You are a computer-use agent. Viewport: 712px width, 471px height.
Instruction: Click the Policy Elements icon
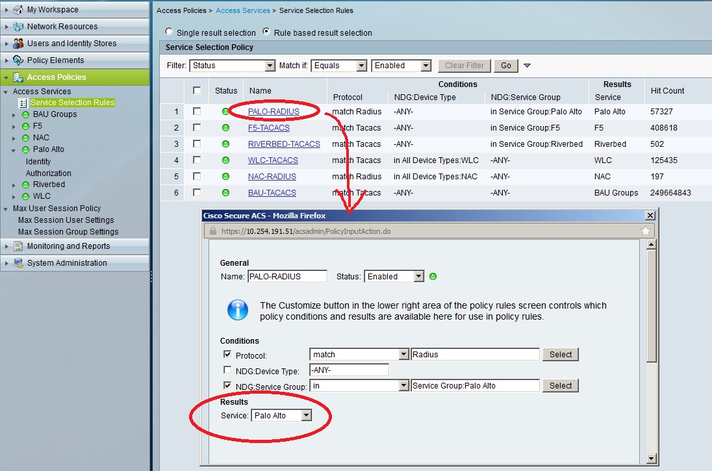point(18,60)
